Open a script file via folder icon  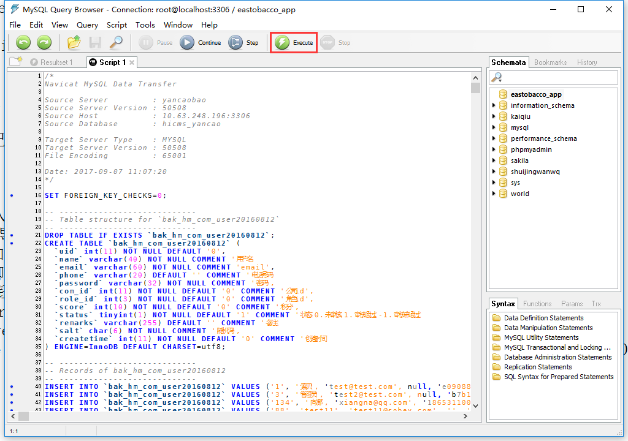[x=74, y=42]
